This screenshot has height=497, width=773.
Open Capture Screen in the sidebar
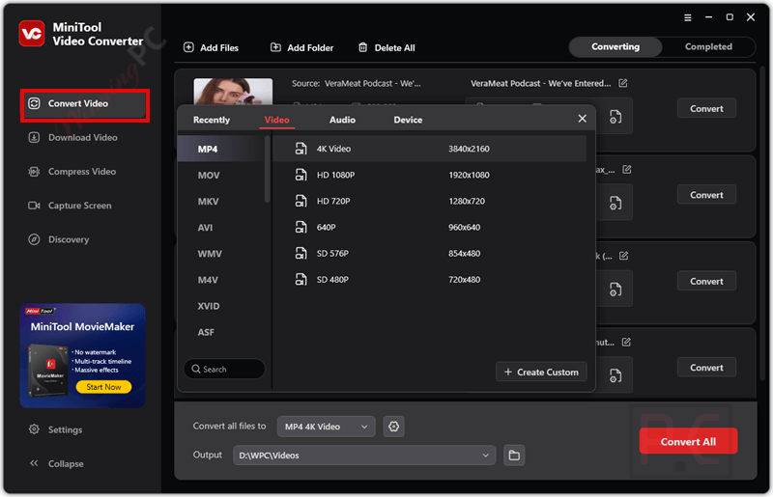click(x=71, y=206)
